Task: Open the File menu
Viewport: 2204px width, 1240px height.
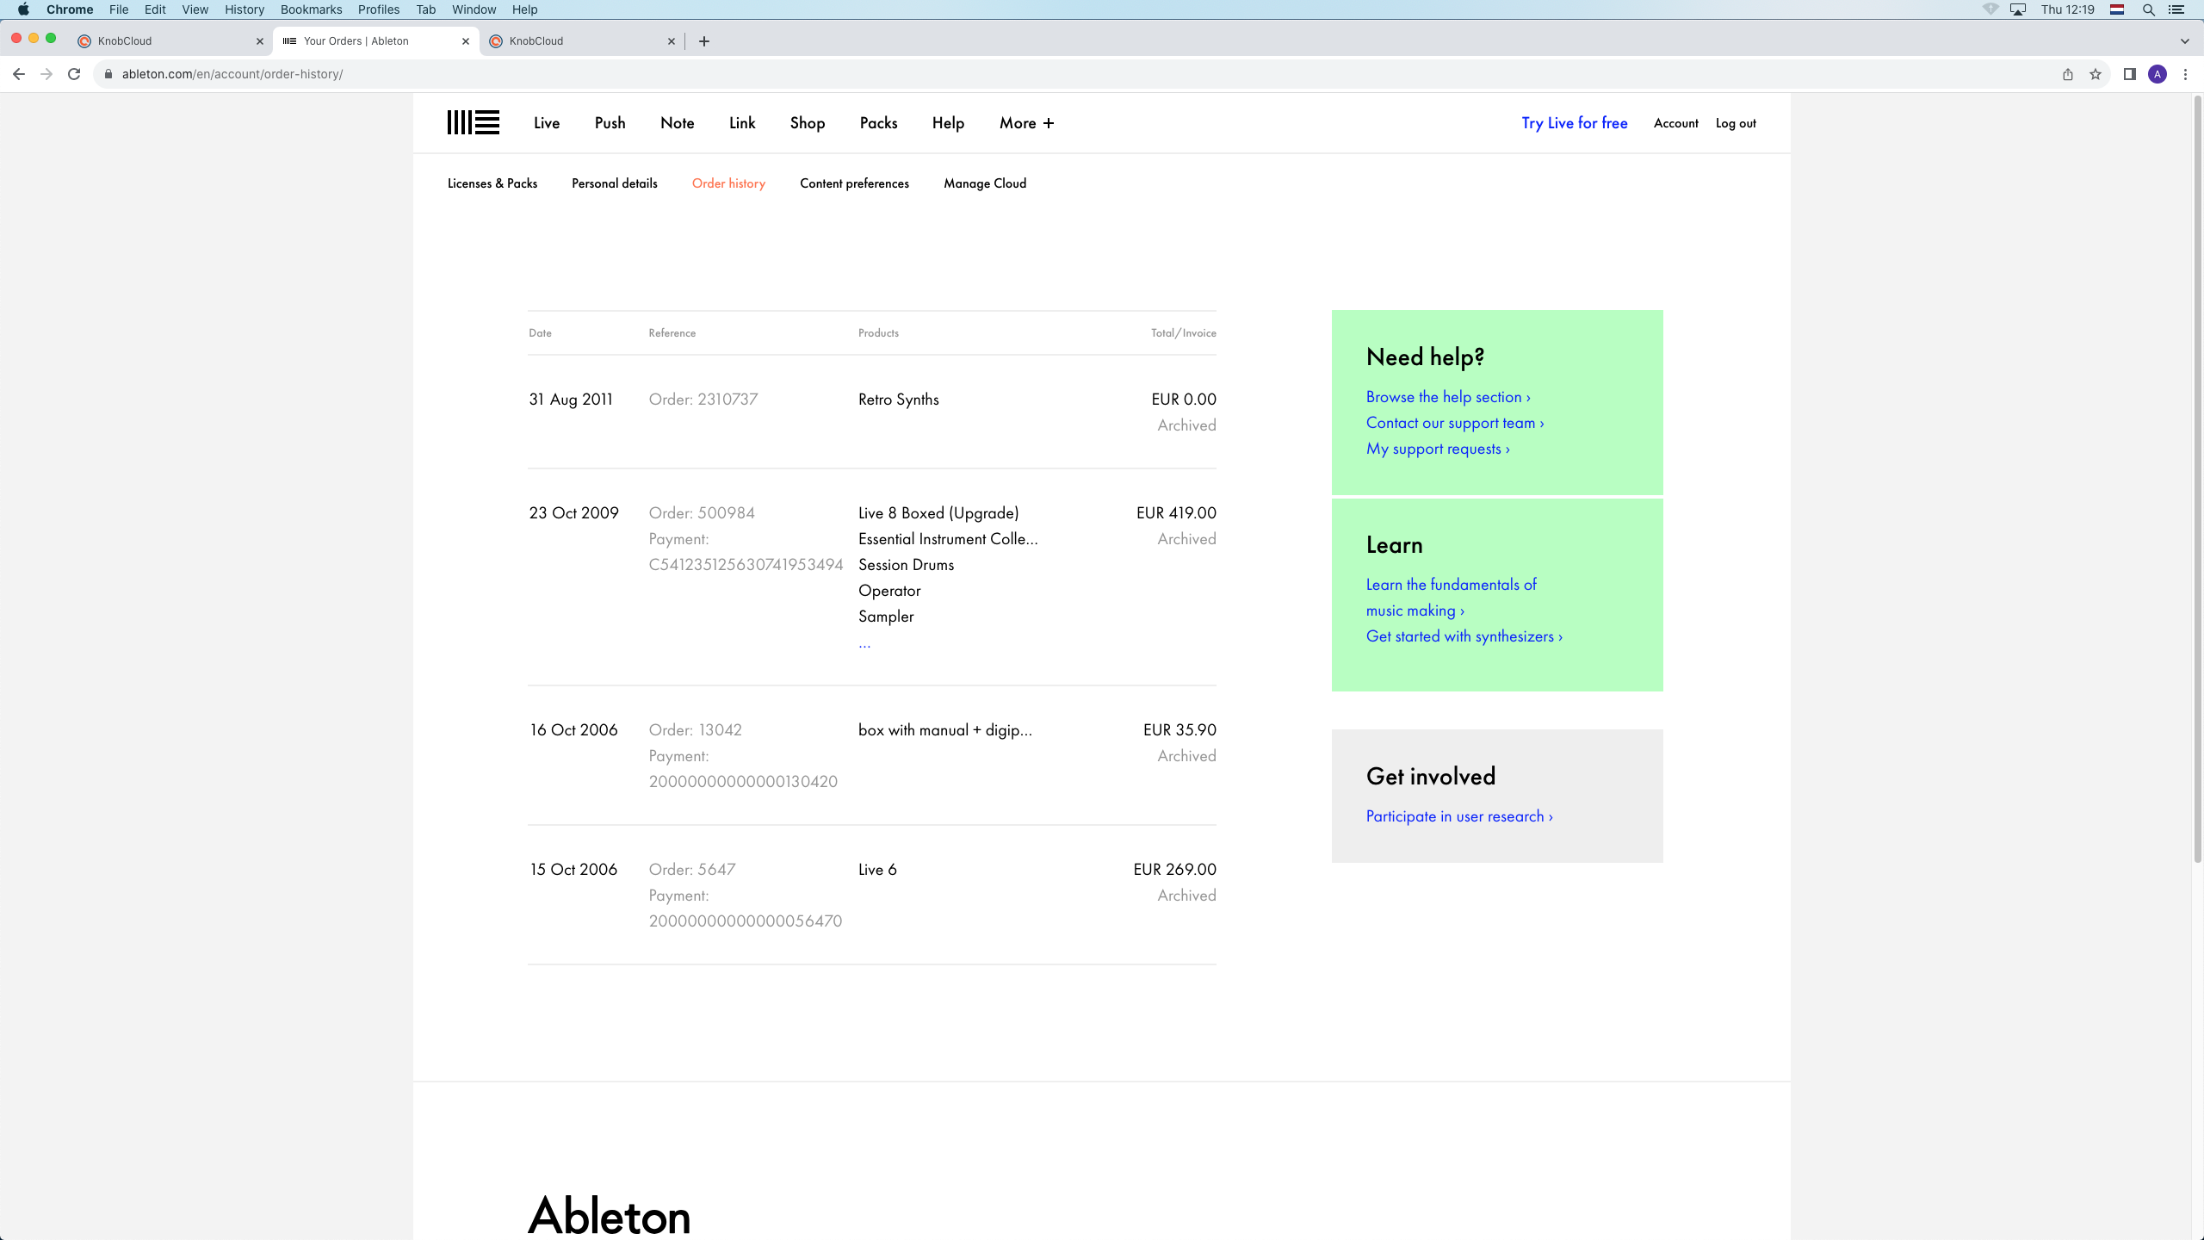Action: click(119, 9)
